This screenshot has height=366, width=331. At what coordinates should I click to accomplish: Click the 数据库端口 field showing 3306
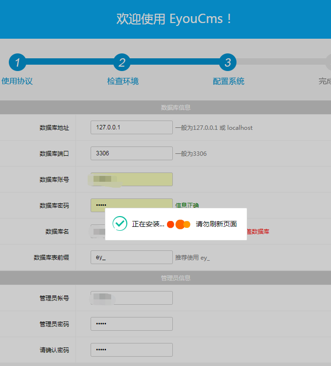pos(132,153)
